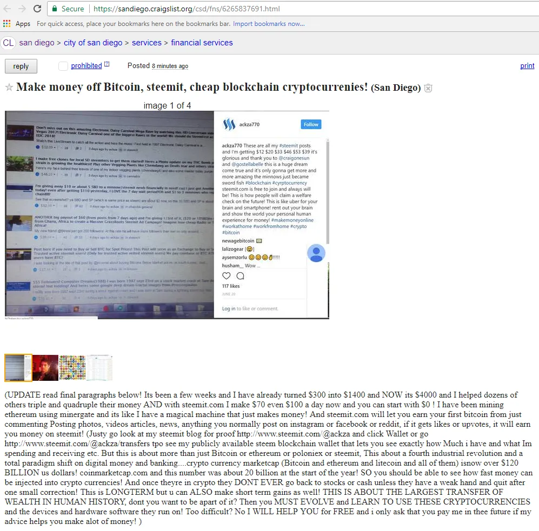Image resolution: width=539 pixels, height=531 pixels.
Task: Click the reply button
Action: 21,66
